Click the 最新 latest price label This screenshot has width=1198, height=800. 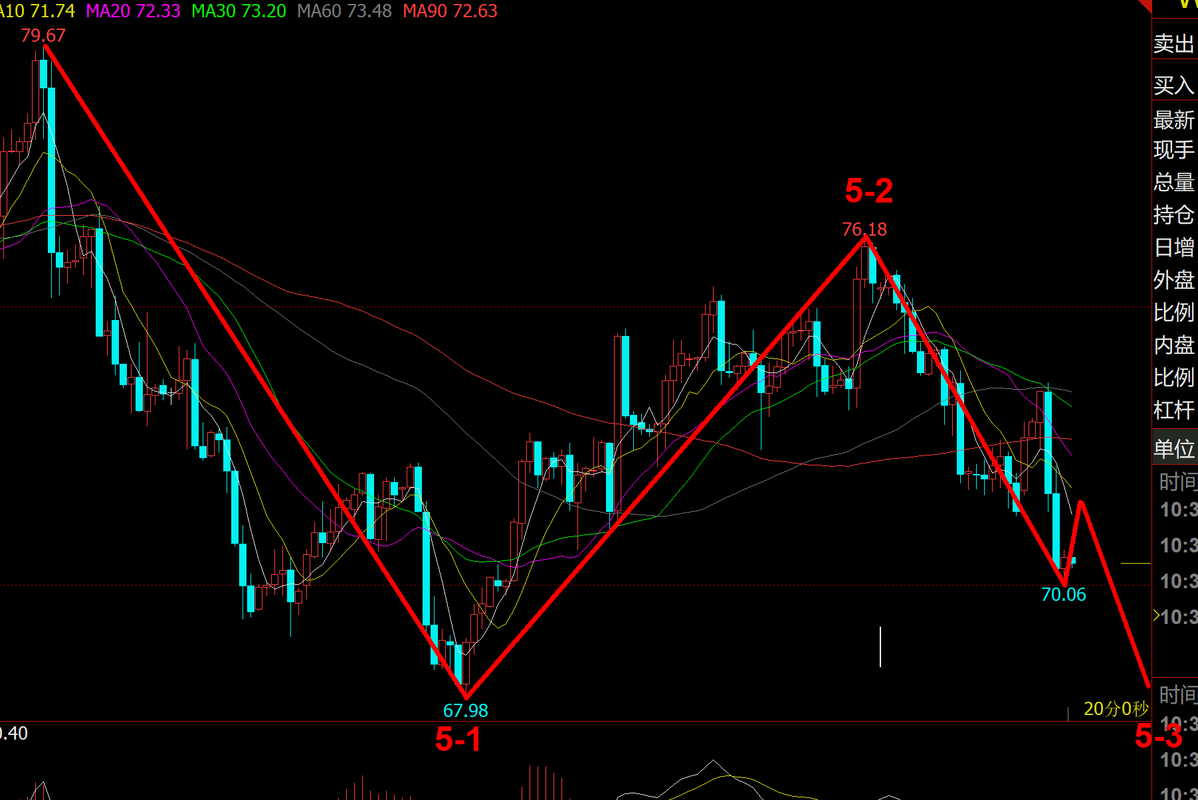click(1174, 120)
